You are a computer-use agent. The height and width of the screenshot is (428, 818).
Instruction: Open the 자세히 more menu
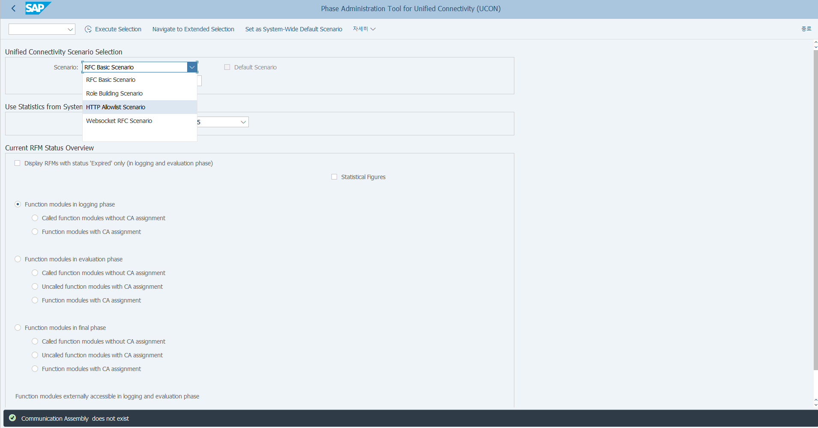tap(364, 29)
